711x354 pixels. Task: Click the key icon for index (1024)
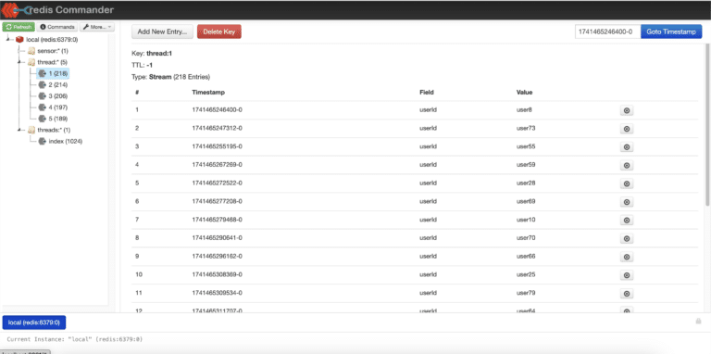(x=43, y=142)
